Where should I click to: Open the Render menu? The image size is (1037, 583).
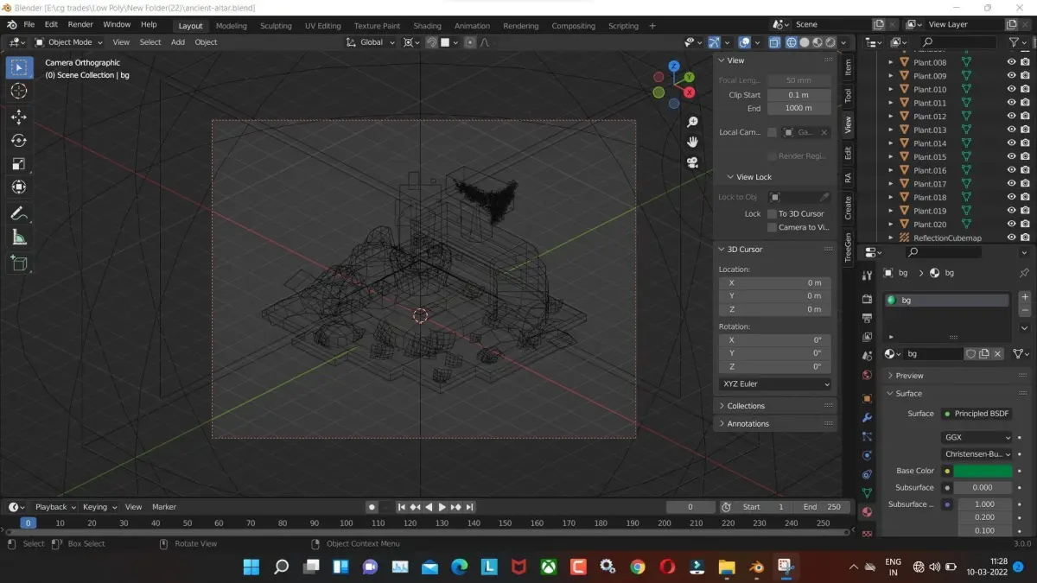pyautogui.click(x=80, y=24)
